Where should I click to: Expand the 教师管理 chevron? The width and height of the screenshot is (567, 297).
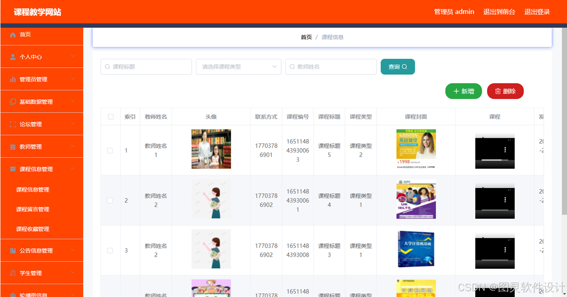[73, 146]
